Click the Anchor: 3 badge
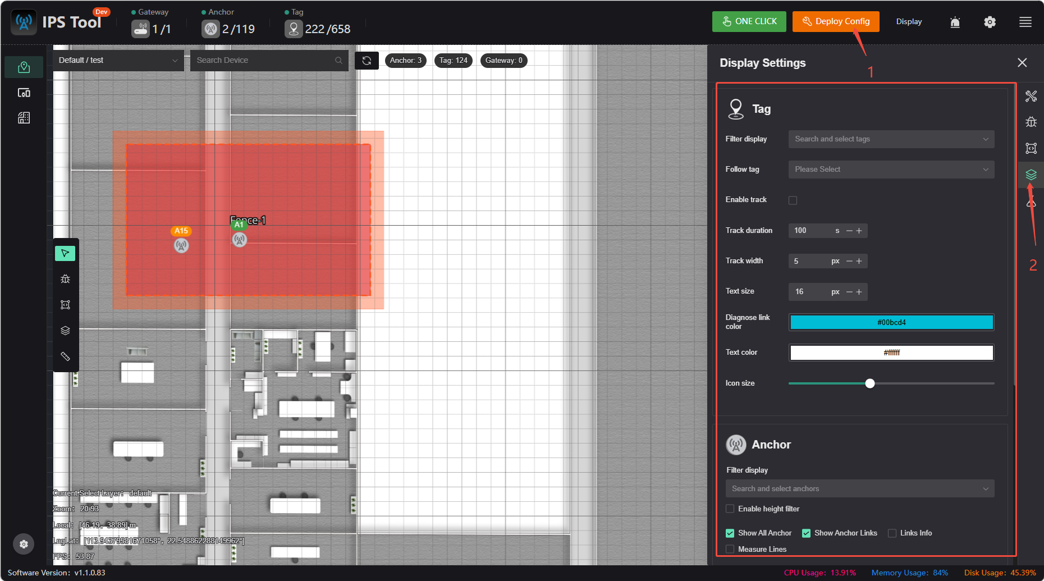Screen dimensions: 1044x581 coord(406,61)
